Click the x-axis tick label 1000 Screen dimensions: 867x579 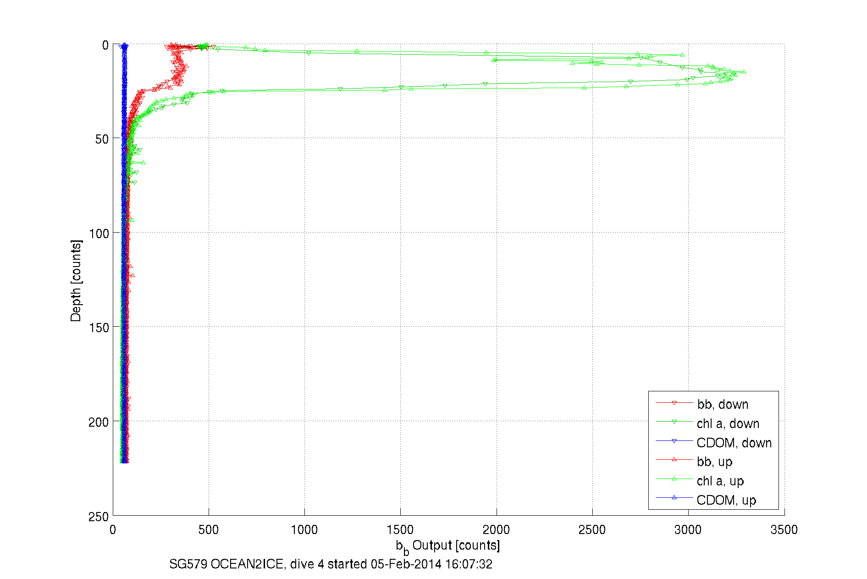click(x=304, y=530)
